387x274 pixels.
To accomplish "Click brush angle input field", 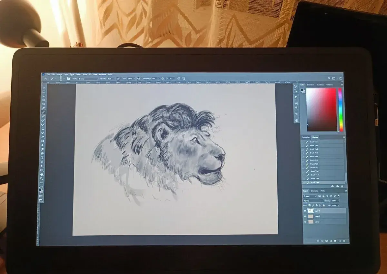I will [x=172, y=78].
